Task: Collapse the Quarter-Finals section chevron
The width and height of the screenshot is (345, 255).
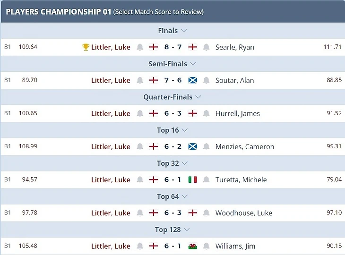Action: 198,97
